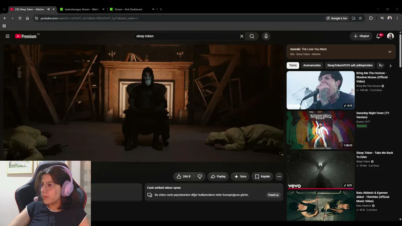Close the kademkaragoz Stream tab

coord(103,9)
